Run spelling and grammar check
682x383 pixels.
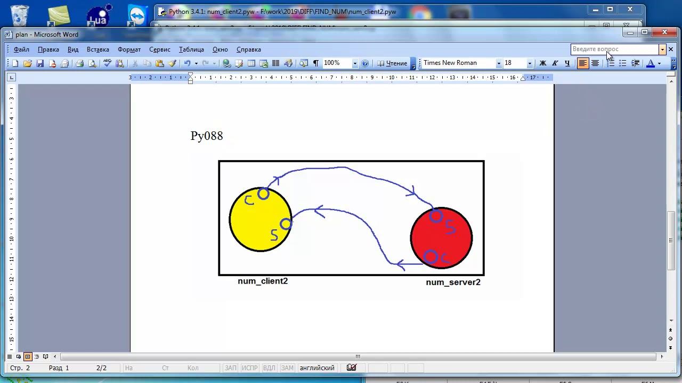pyautogui.click(x=107, y=63)
